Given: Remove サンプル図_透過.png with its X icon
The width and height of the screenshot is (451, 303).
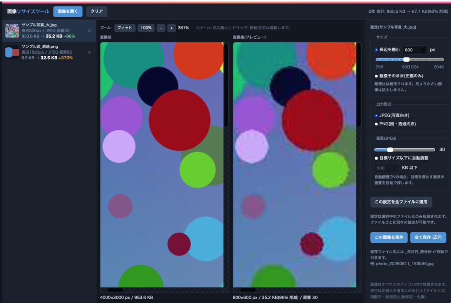Looking at the screenshot, I should coord(89,52).
